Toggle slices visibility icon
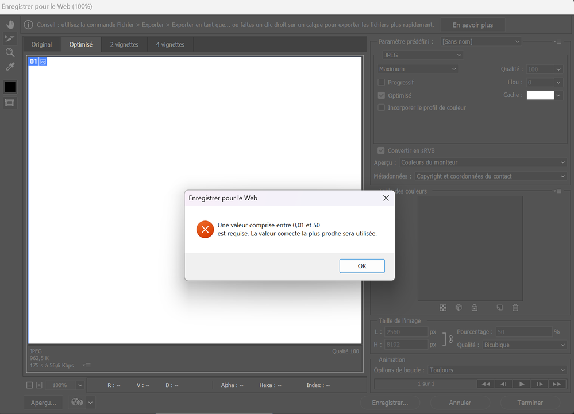Viewport: 574px width, 414px height. coord(10,103)
